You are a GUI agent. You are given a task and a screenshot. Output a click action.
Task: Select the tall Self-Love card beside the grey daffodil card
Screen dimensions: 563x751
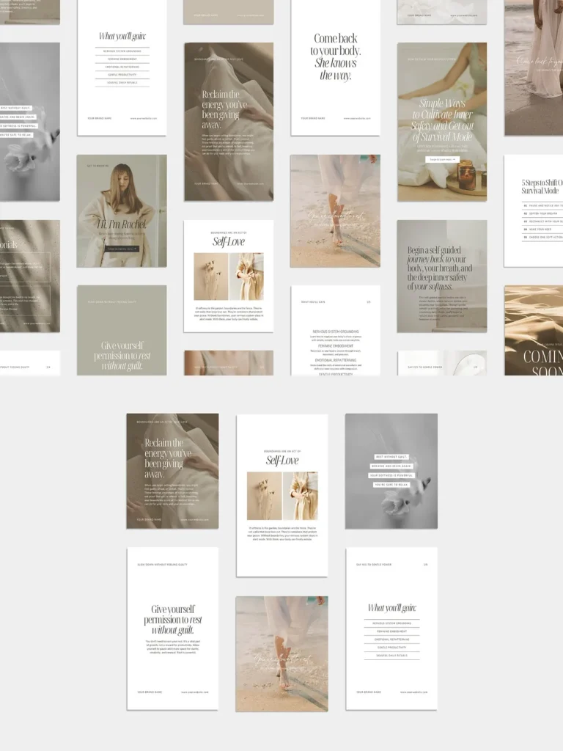[x=282, y=496]
